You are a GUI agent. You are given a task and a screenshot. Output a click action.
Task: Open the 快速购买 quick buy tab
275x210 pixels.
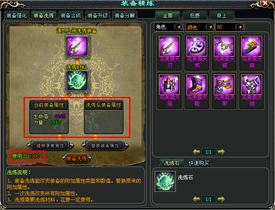(x=199, y=163)
